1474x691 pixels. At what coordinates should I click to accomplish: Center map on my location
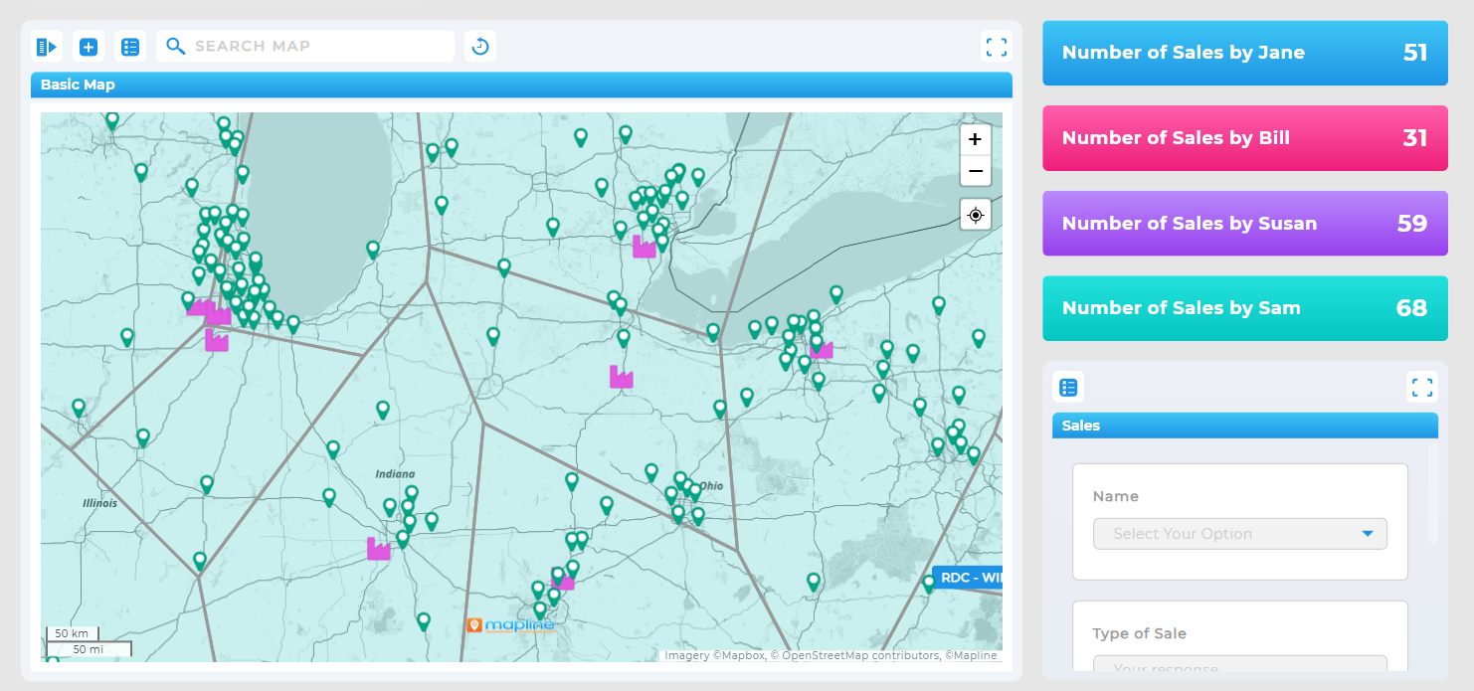point(975,215)
